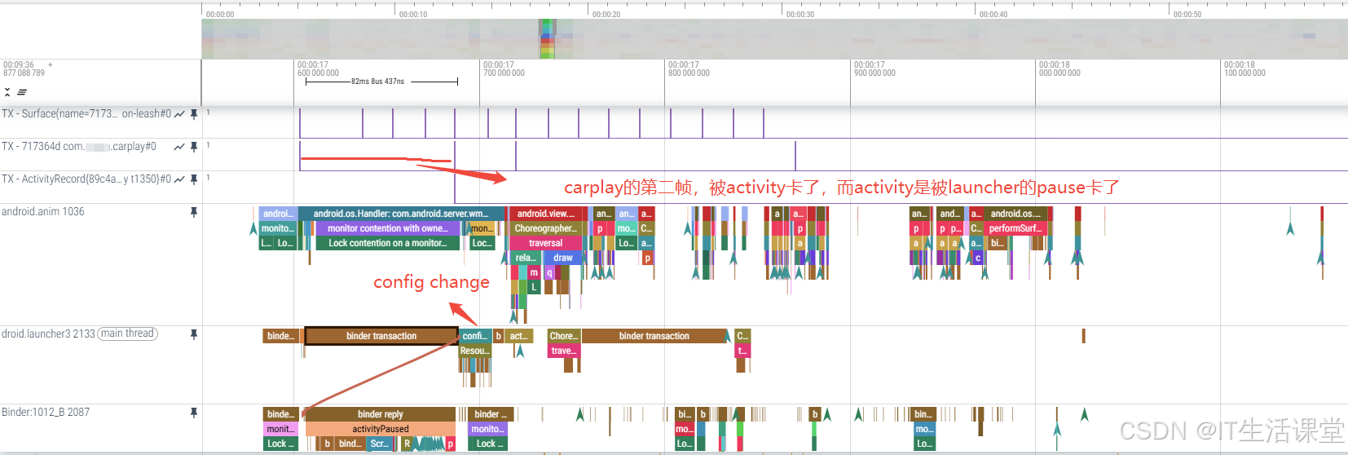
Task: Click the plus icon beside timestamp 00:09:36
Action: pos(51,64)
